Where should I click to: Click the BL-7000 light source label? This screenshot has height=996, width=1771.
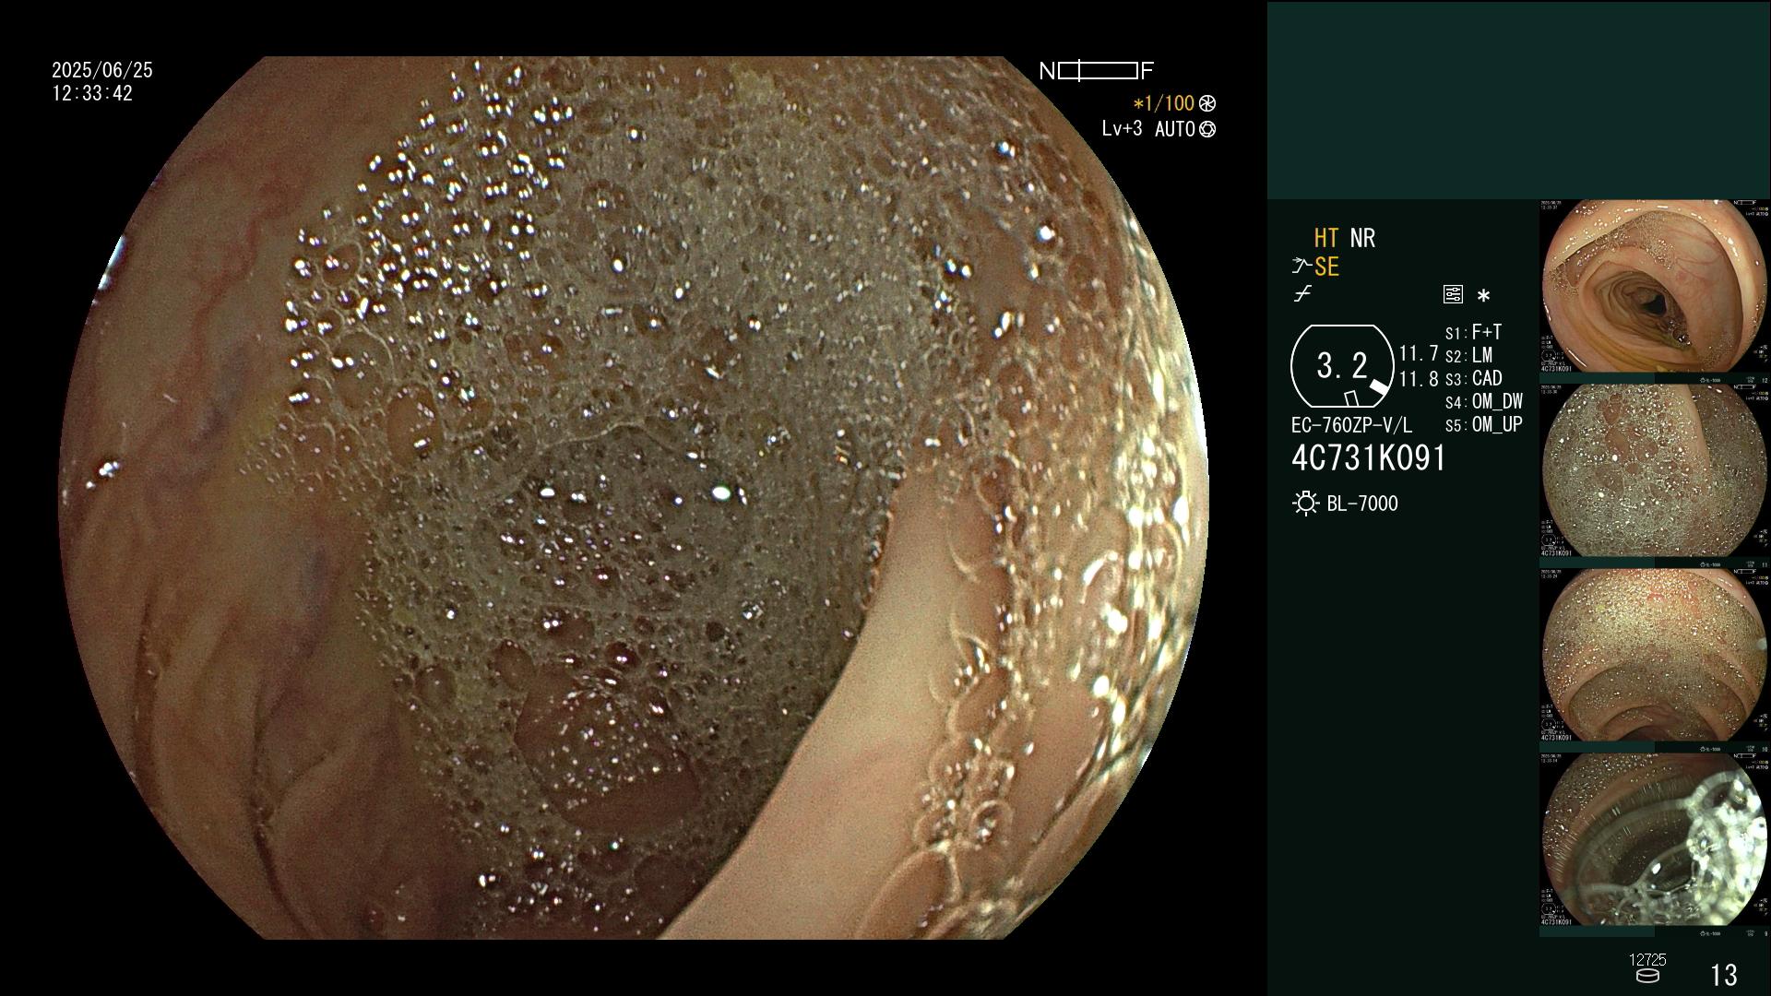point(1362,504)
